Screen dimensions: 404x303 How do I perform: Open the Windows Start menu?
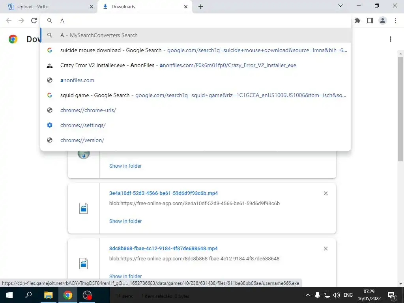coord(9,295)
